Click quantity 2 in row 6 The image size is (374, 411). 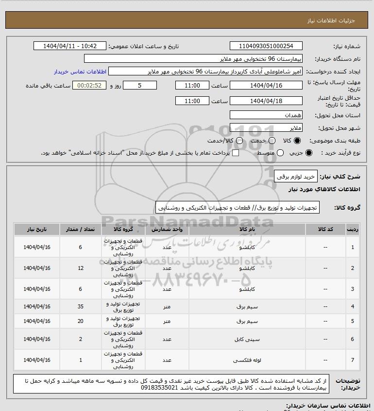coord(81,339)
